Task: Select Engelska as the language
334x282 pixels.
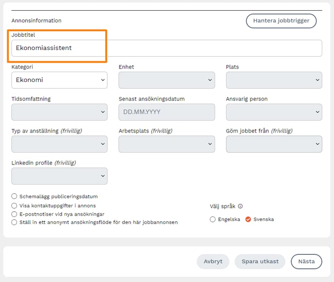Action: [213, 219]
